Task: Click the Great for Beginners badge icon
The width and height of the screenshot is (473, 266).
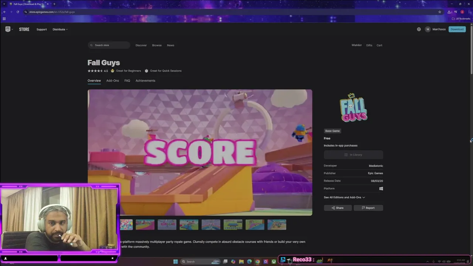Action: pyautogui.click(x=113, y=71)
